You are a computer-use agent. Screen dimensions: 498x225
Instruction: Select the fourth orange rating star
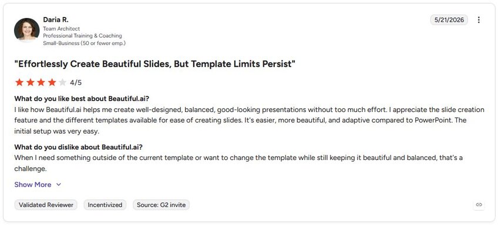click(x=52, y=83)
